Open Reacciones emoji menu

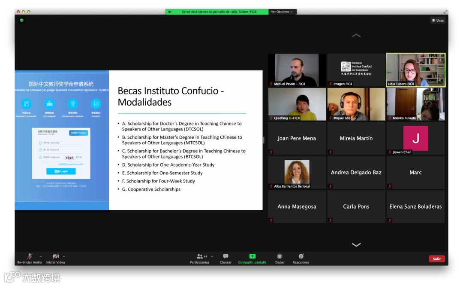pyautogui.click(x=301, y=259)
